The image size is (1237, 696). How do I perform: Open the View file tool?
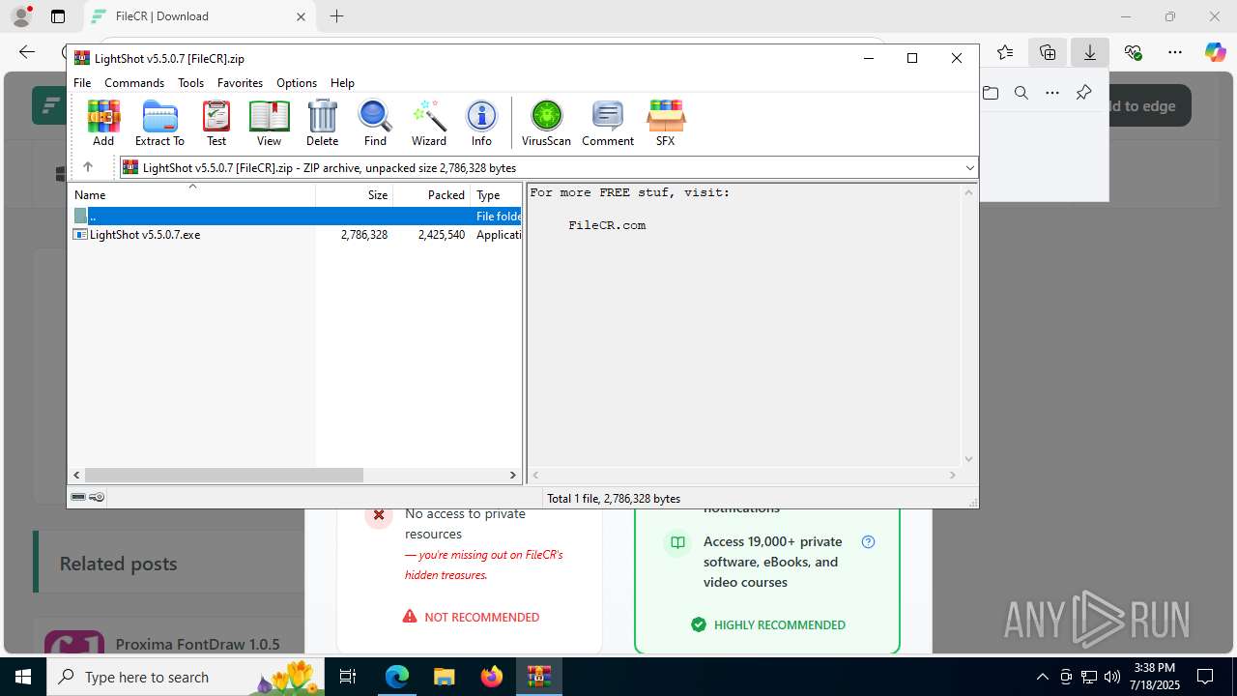tap(269, 123)
